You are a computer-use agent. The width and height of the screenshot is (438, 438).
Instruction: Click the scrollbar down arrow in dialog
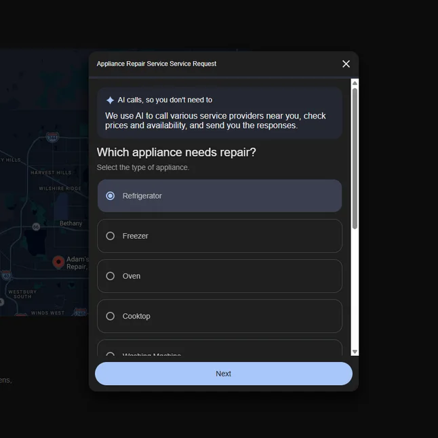click(355, 352)
